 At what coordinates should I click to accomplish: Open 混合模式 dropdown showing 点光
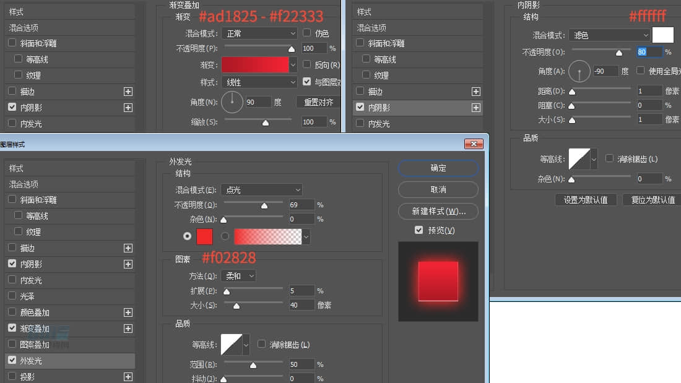262,190
